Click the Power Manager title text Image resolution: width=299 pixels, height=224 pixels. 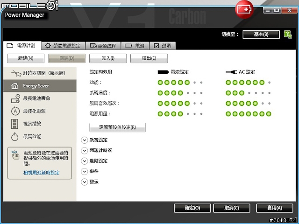coord(25,15)
